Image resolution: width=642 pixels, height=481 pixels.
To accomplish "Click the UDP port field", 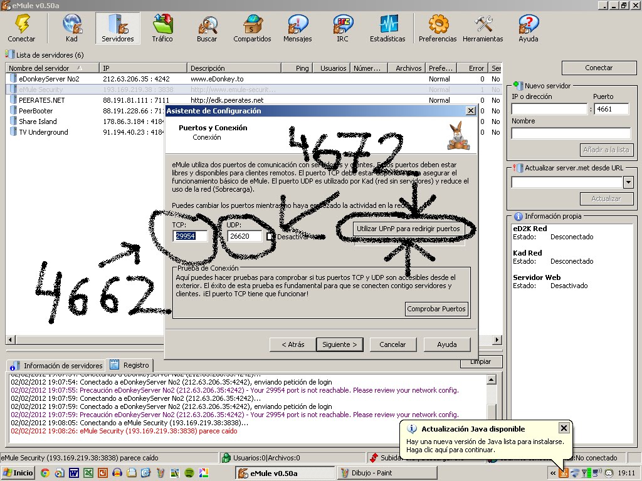I will (245, 236).
